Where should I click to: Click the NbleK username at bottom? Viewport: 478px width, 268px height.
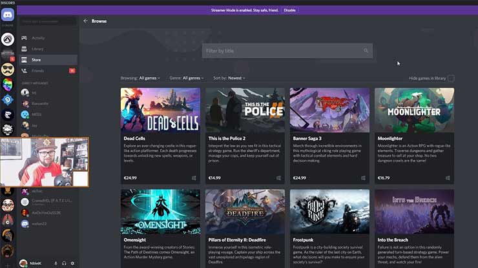(x=36, y=263)
